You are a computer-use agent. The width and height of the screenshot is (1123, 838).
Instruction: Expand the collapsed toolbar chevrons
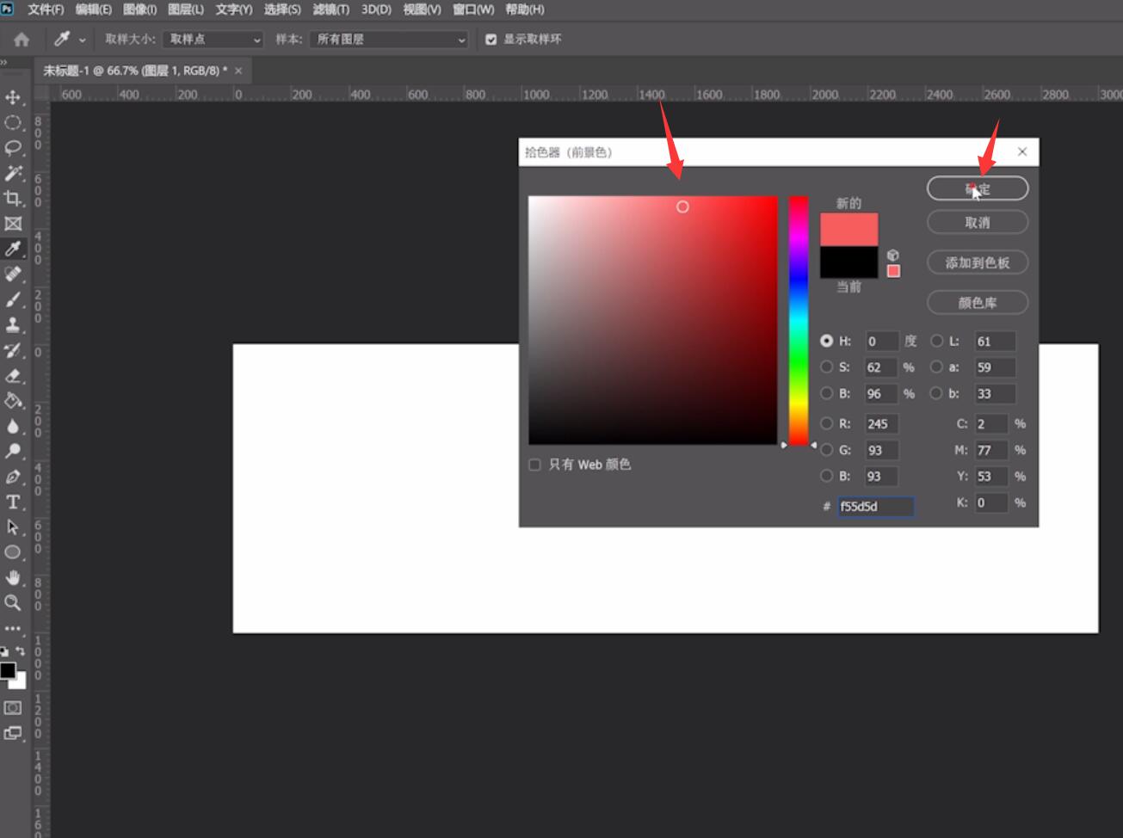[3, 63]
